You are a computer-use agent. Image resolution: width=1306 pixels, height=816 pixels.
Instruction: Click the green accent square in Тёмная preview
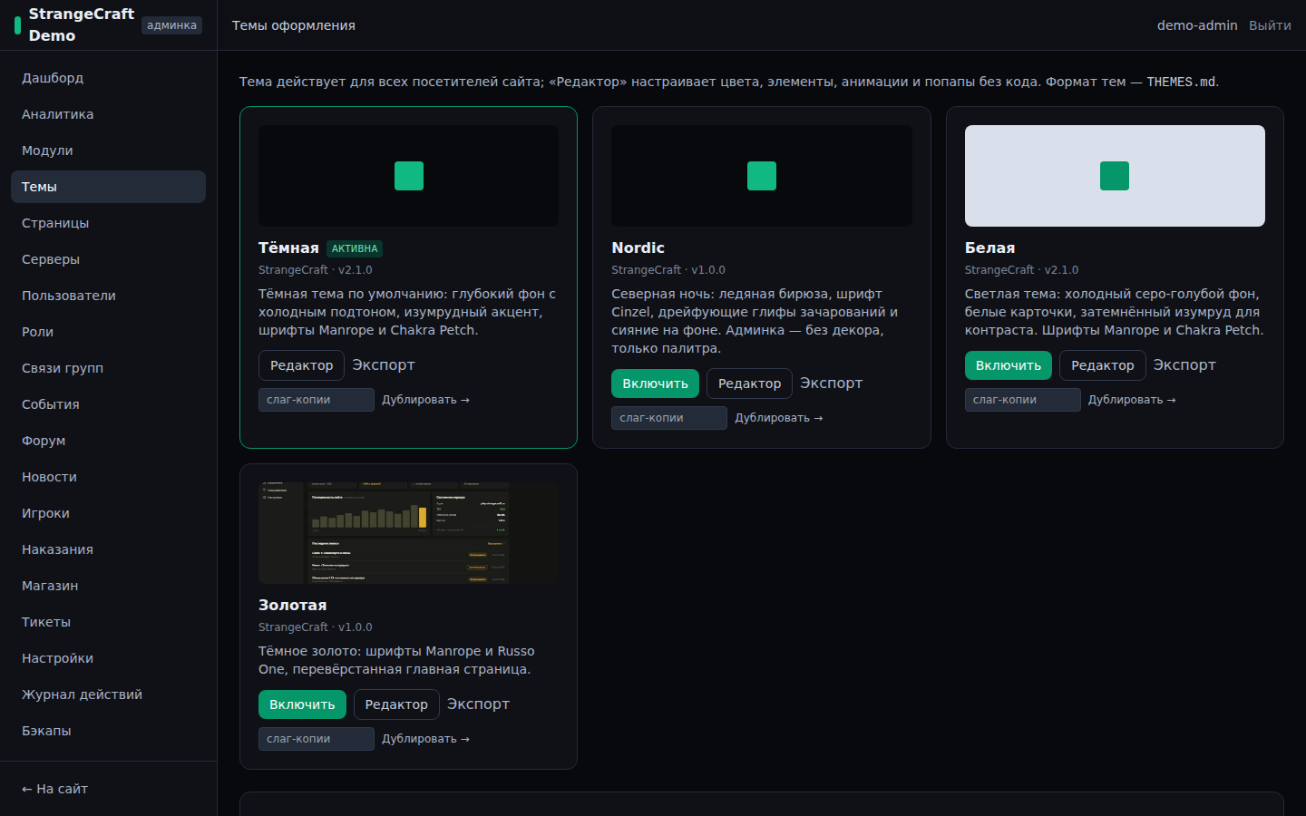tap(409, 176)
